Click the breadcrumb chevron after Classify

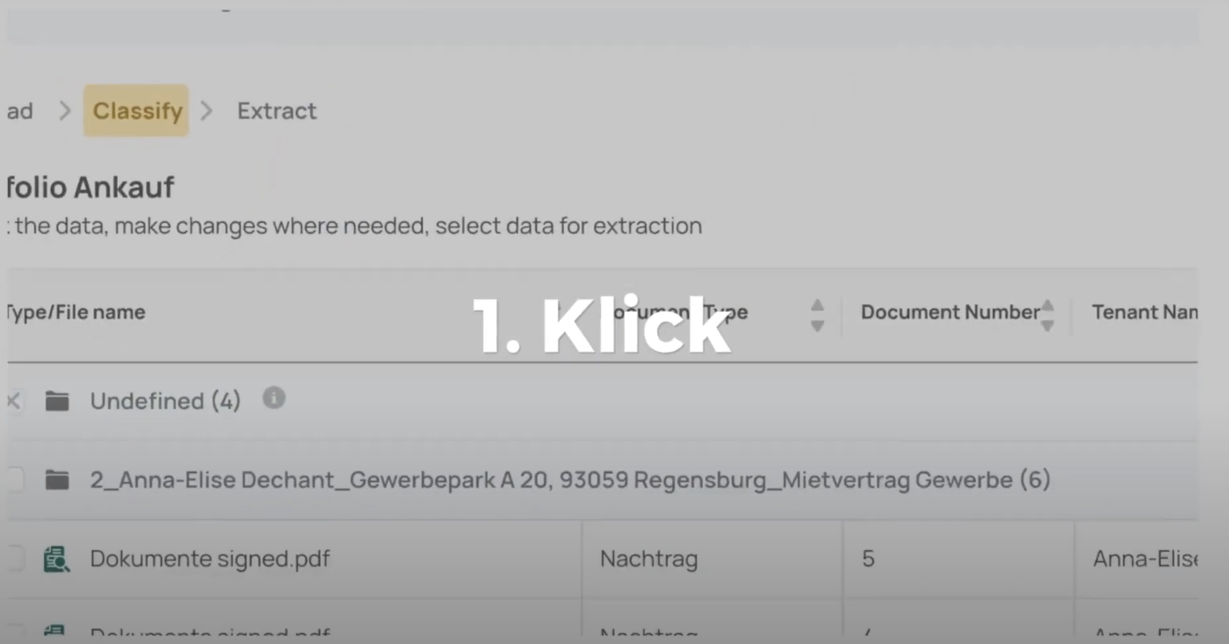coord(207,111)
